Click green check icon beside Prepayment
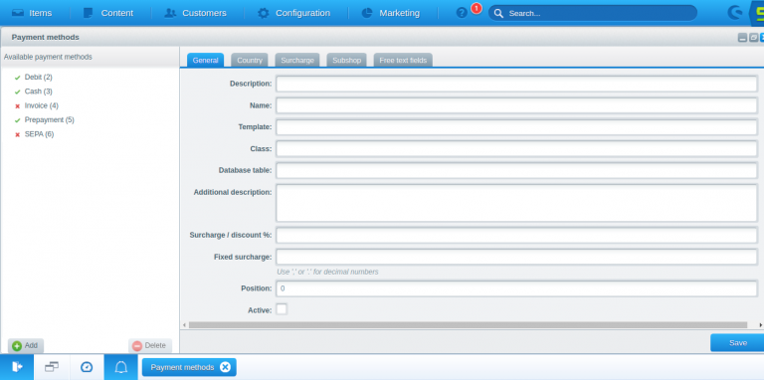Image resolution: width=764 pixels, height=380 pixels. click(x=18, y=119)
